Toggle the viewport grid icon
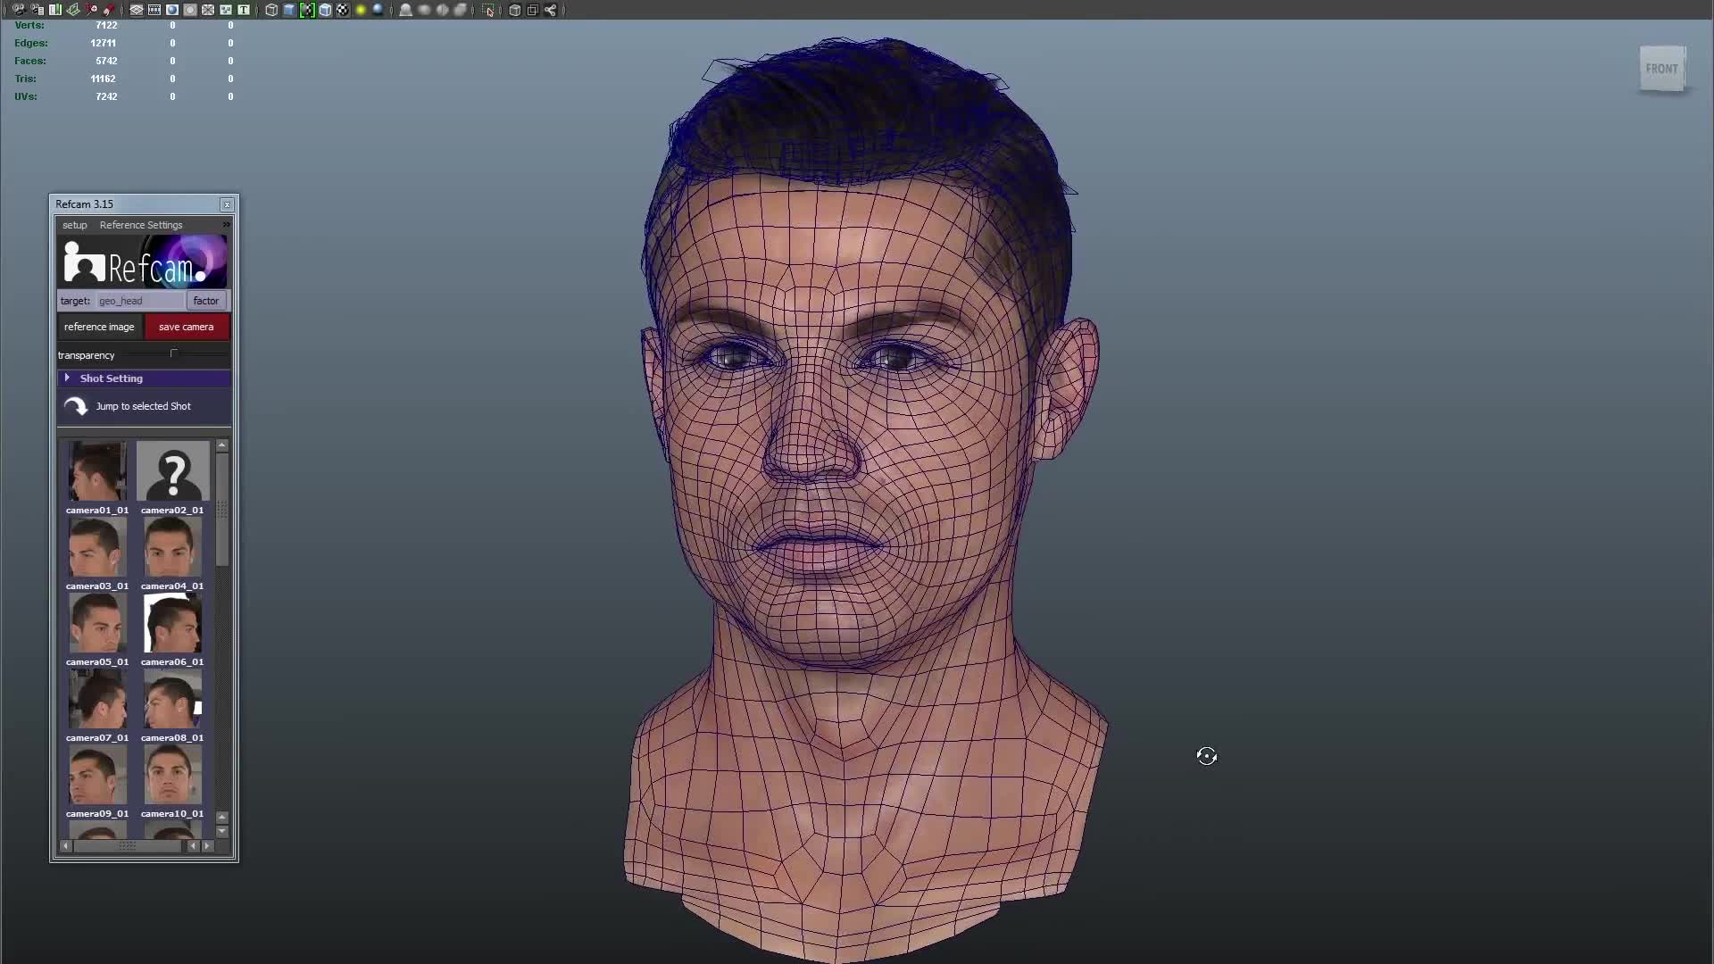 pos(137,10)
